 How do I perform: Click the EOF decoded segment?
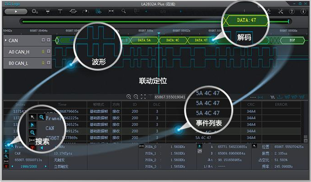292,40
